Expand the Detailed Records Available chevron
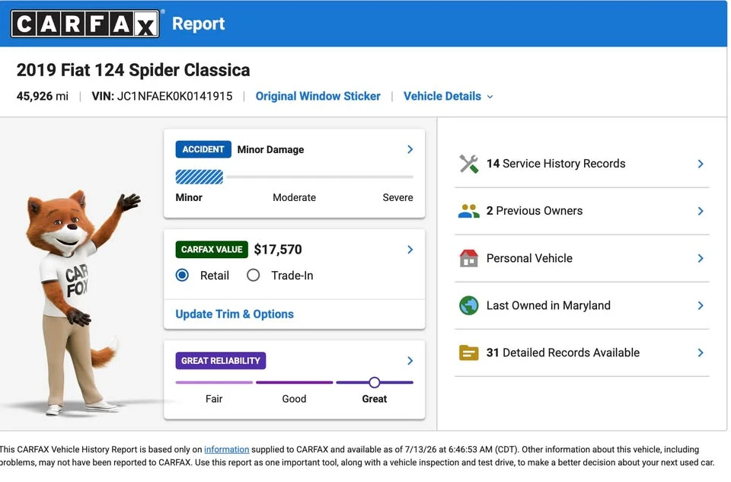The width and height of the screenshot is (731, 482). [x=701, y=353]
